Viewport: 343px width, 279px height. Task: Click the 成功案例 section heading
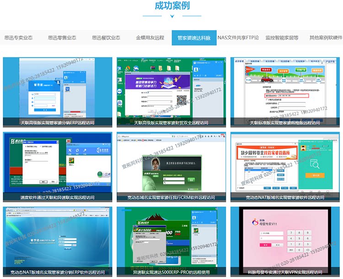point(172,5)
